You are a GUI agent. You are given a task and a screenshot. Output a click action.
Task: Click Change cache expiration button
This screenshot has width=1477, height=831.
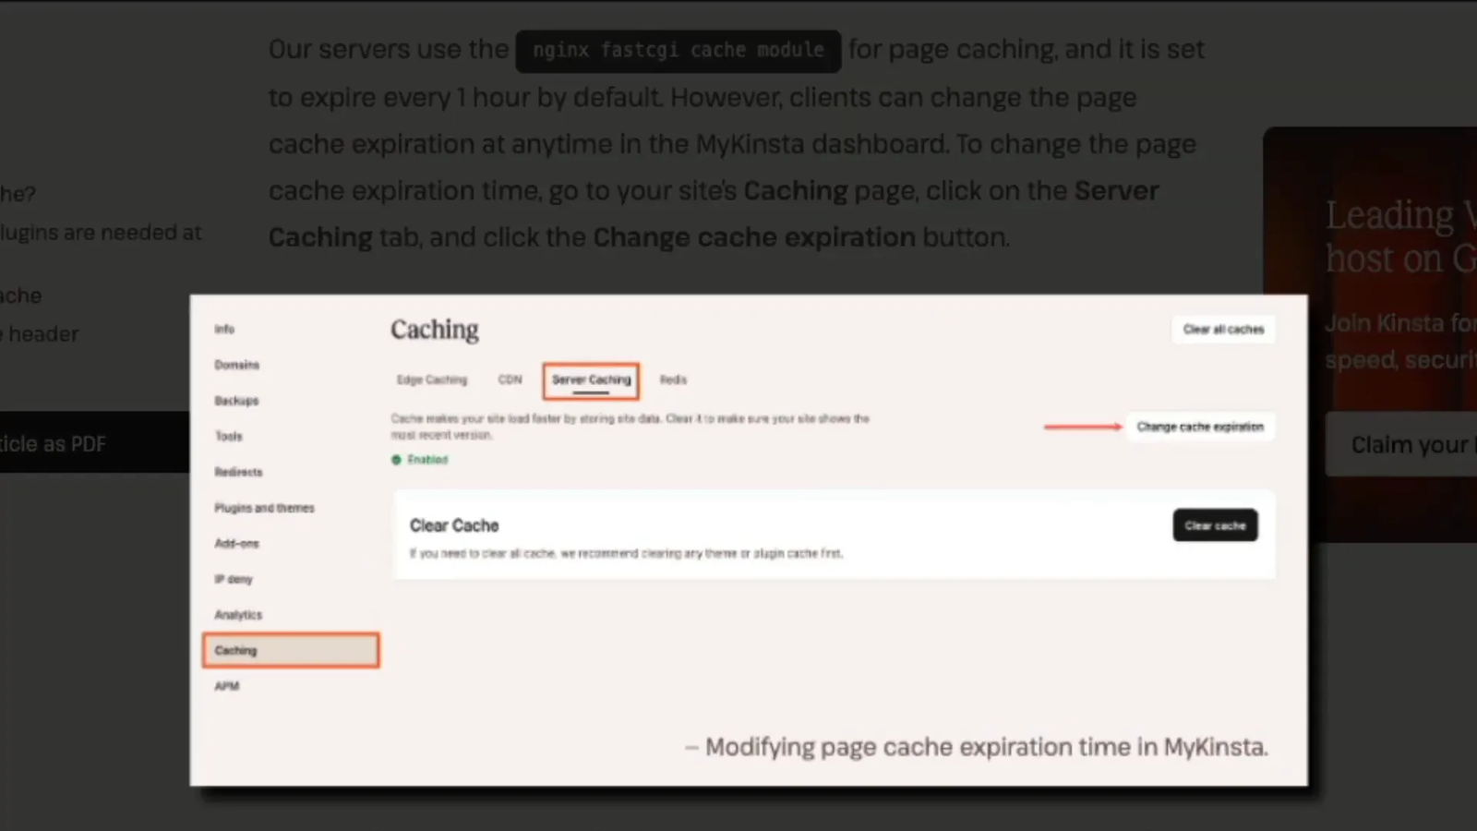(x=1200, y=427)
